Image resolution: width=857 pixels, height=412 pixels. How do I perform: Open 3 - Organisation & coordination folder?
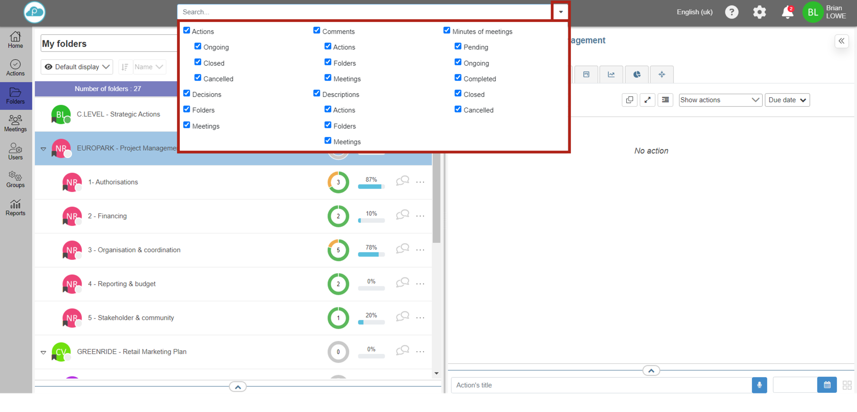click(134, 250)
